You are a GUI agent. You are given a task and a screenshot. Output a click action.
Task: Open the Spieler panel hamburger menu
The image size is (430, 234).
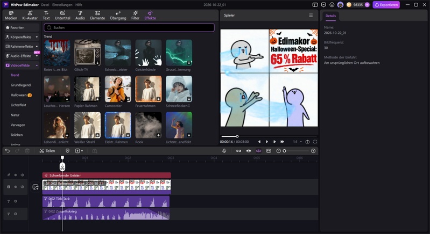pyautogui.click(x=311, y=16)
